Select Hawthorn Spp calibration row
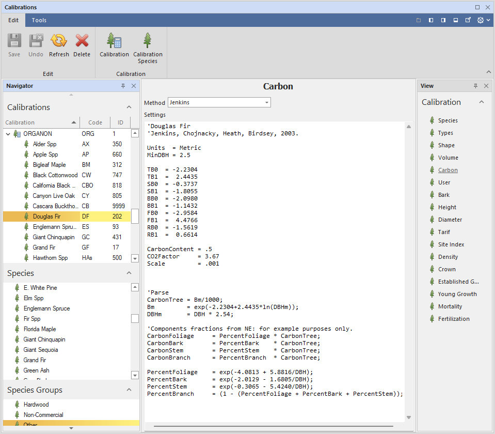 67,258
